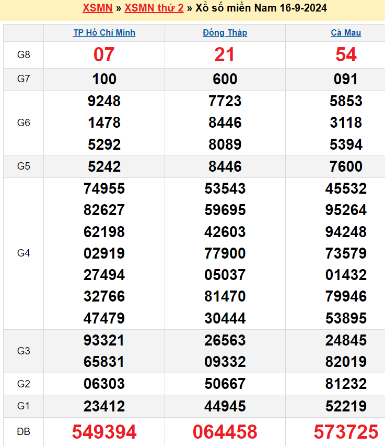Viewport: 385px width, 446px height.
Task: Click G8 number 07 for Hồ Chí Minh
Action: pos(104,54)
